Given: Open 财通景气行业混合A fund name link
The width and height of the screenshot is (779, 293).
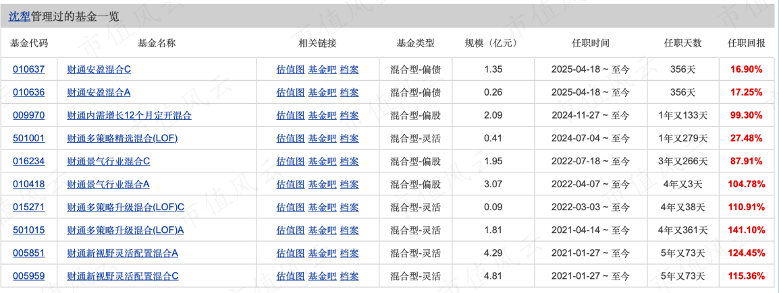Looking at the screenshot, I should tap(108, 184).
